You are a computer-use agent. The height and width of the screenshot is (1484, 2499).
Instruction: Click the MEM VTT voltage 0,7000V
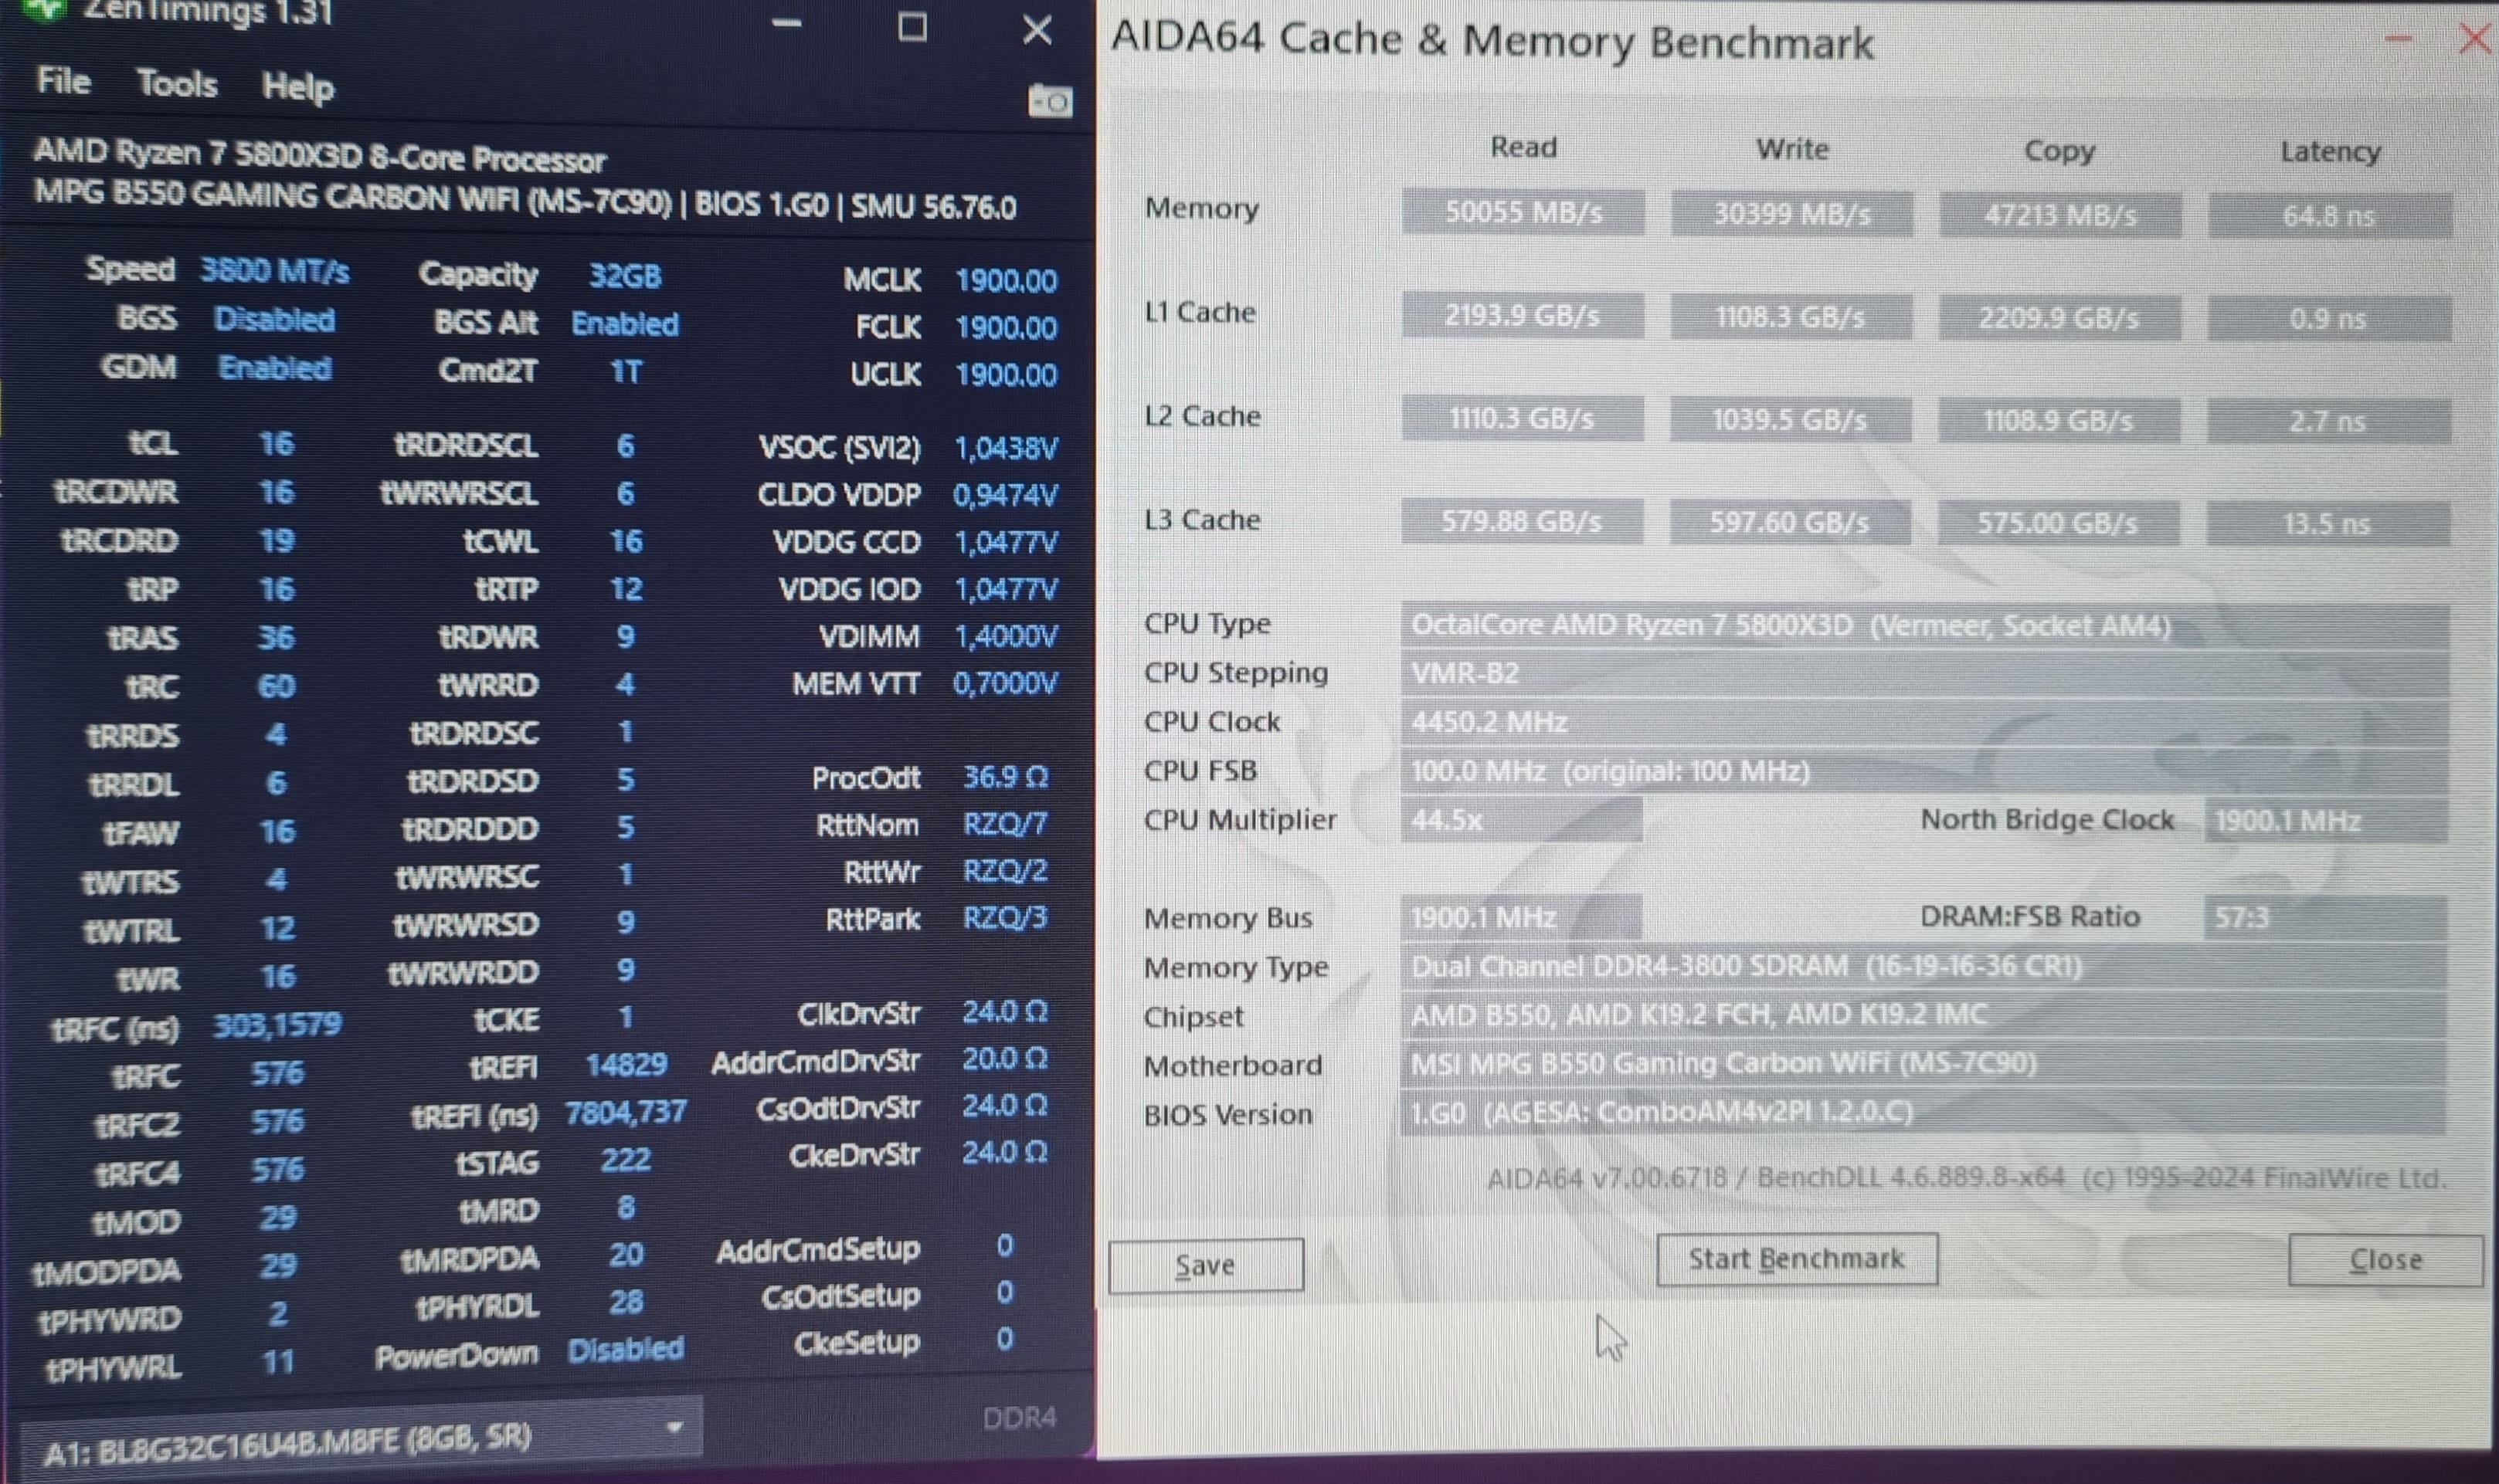1004,684
